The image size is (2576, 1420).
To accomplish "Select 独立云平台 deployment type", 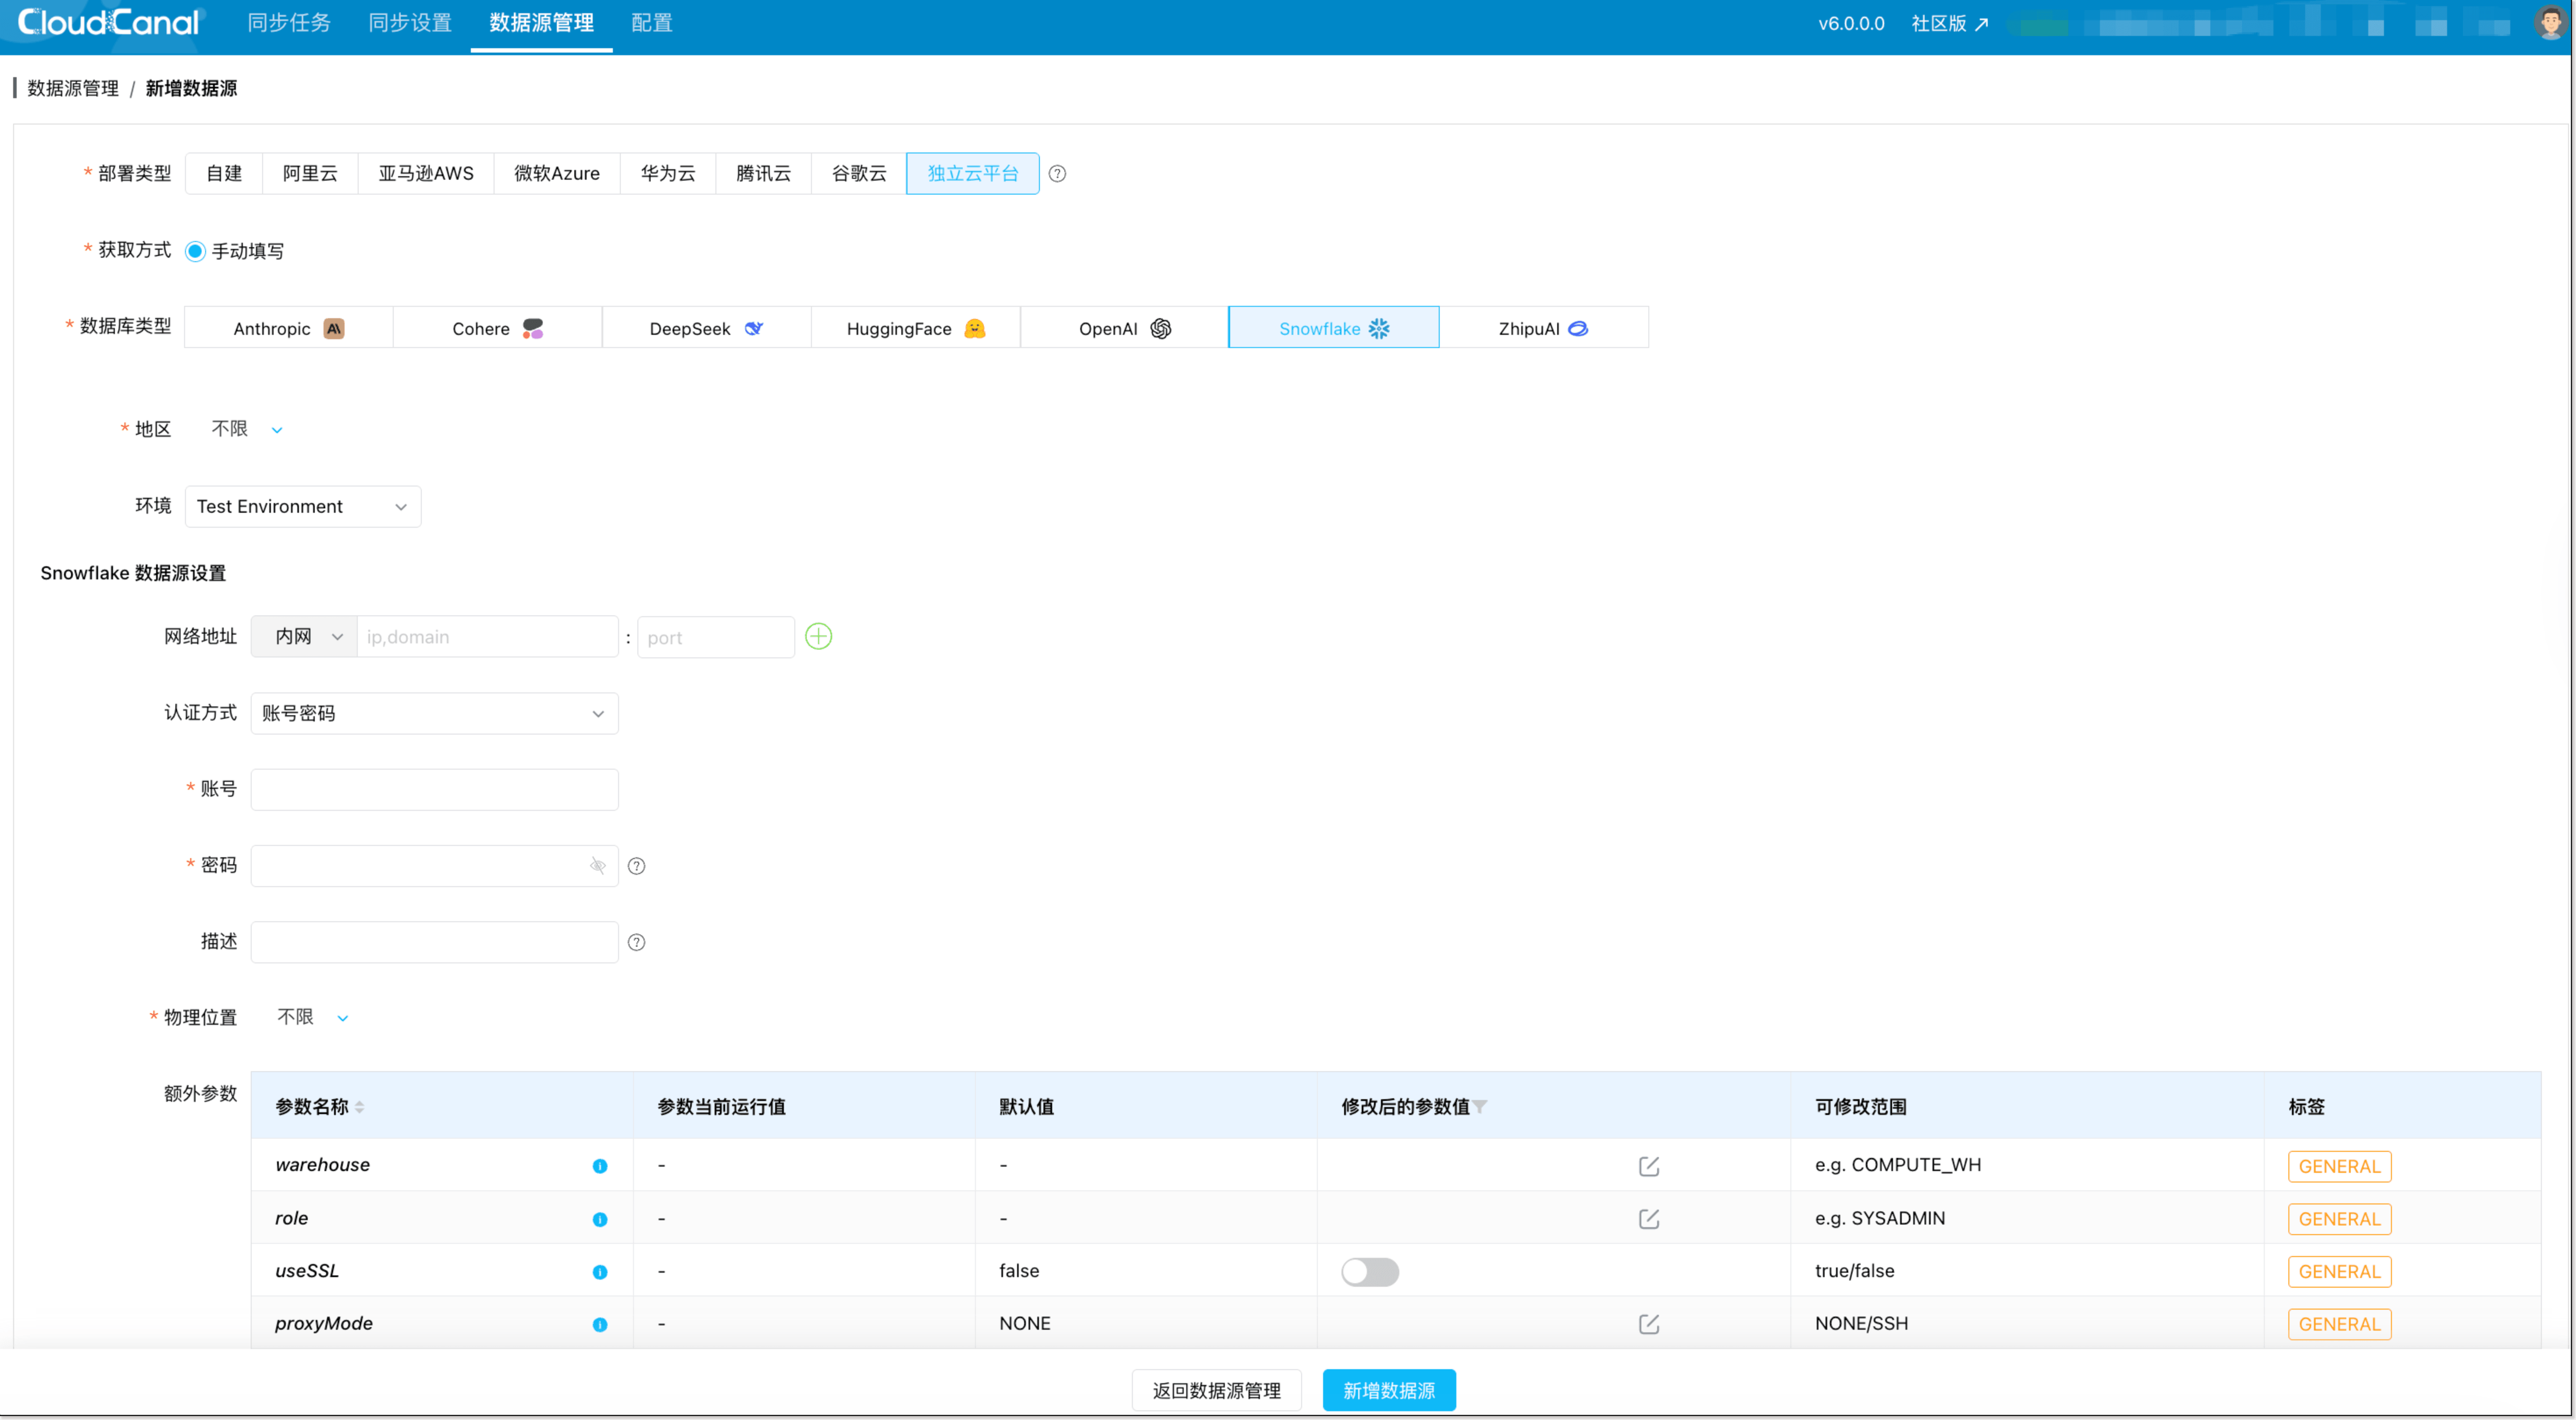I will (x=972, y=174).
